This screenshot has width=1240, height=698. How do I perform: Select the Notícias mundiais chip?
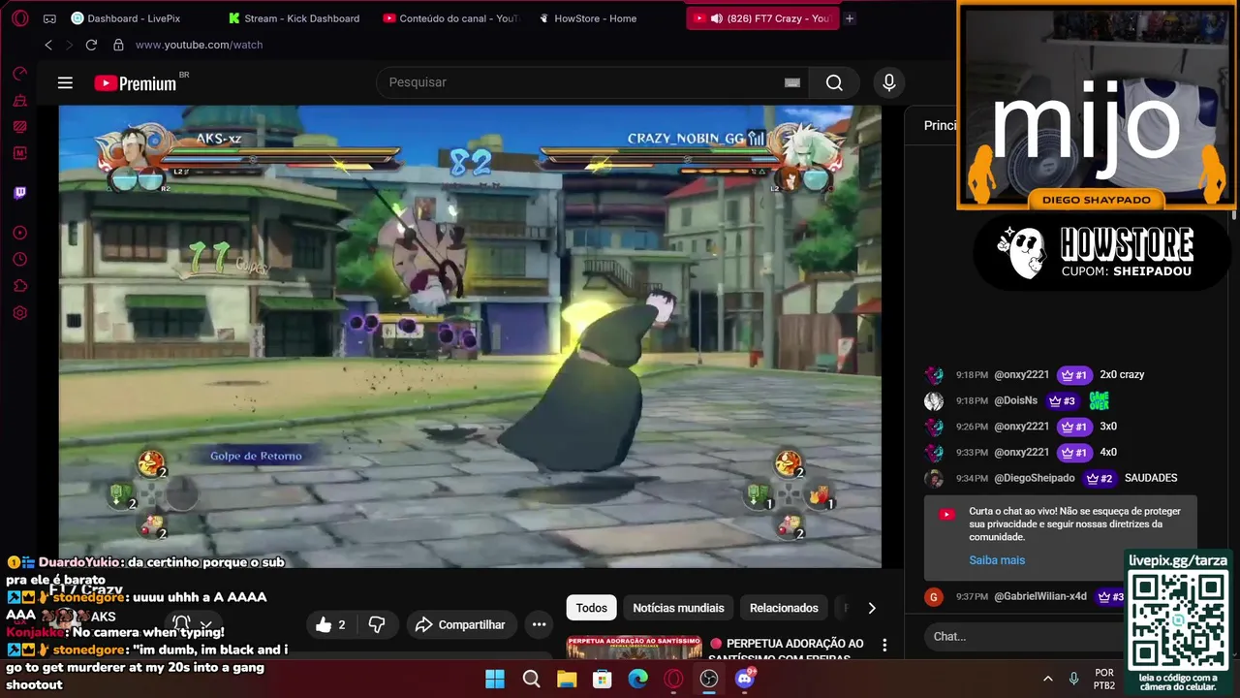[678, 608]
